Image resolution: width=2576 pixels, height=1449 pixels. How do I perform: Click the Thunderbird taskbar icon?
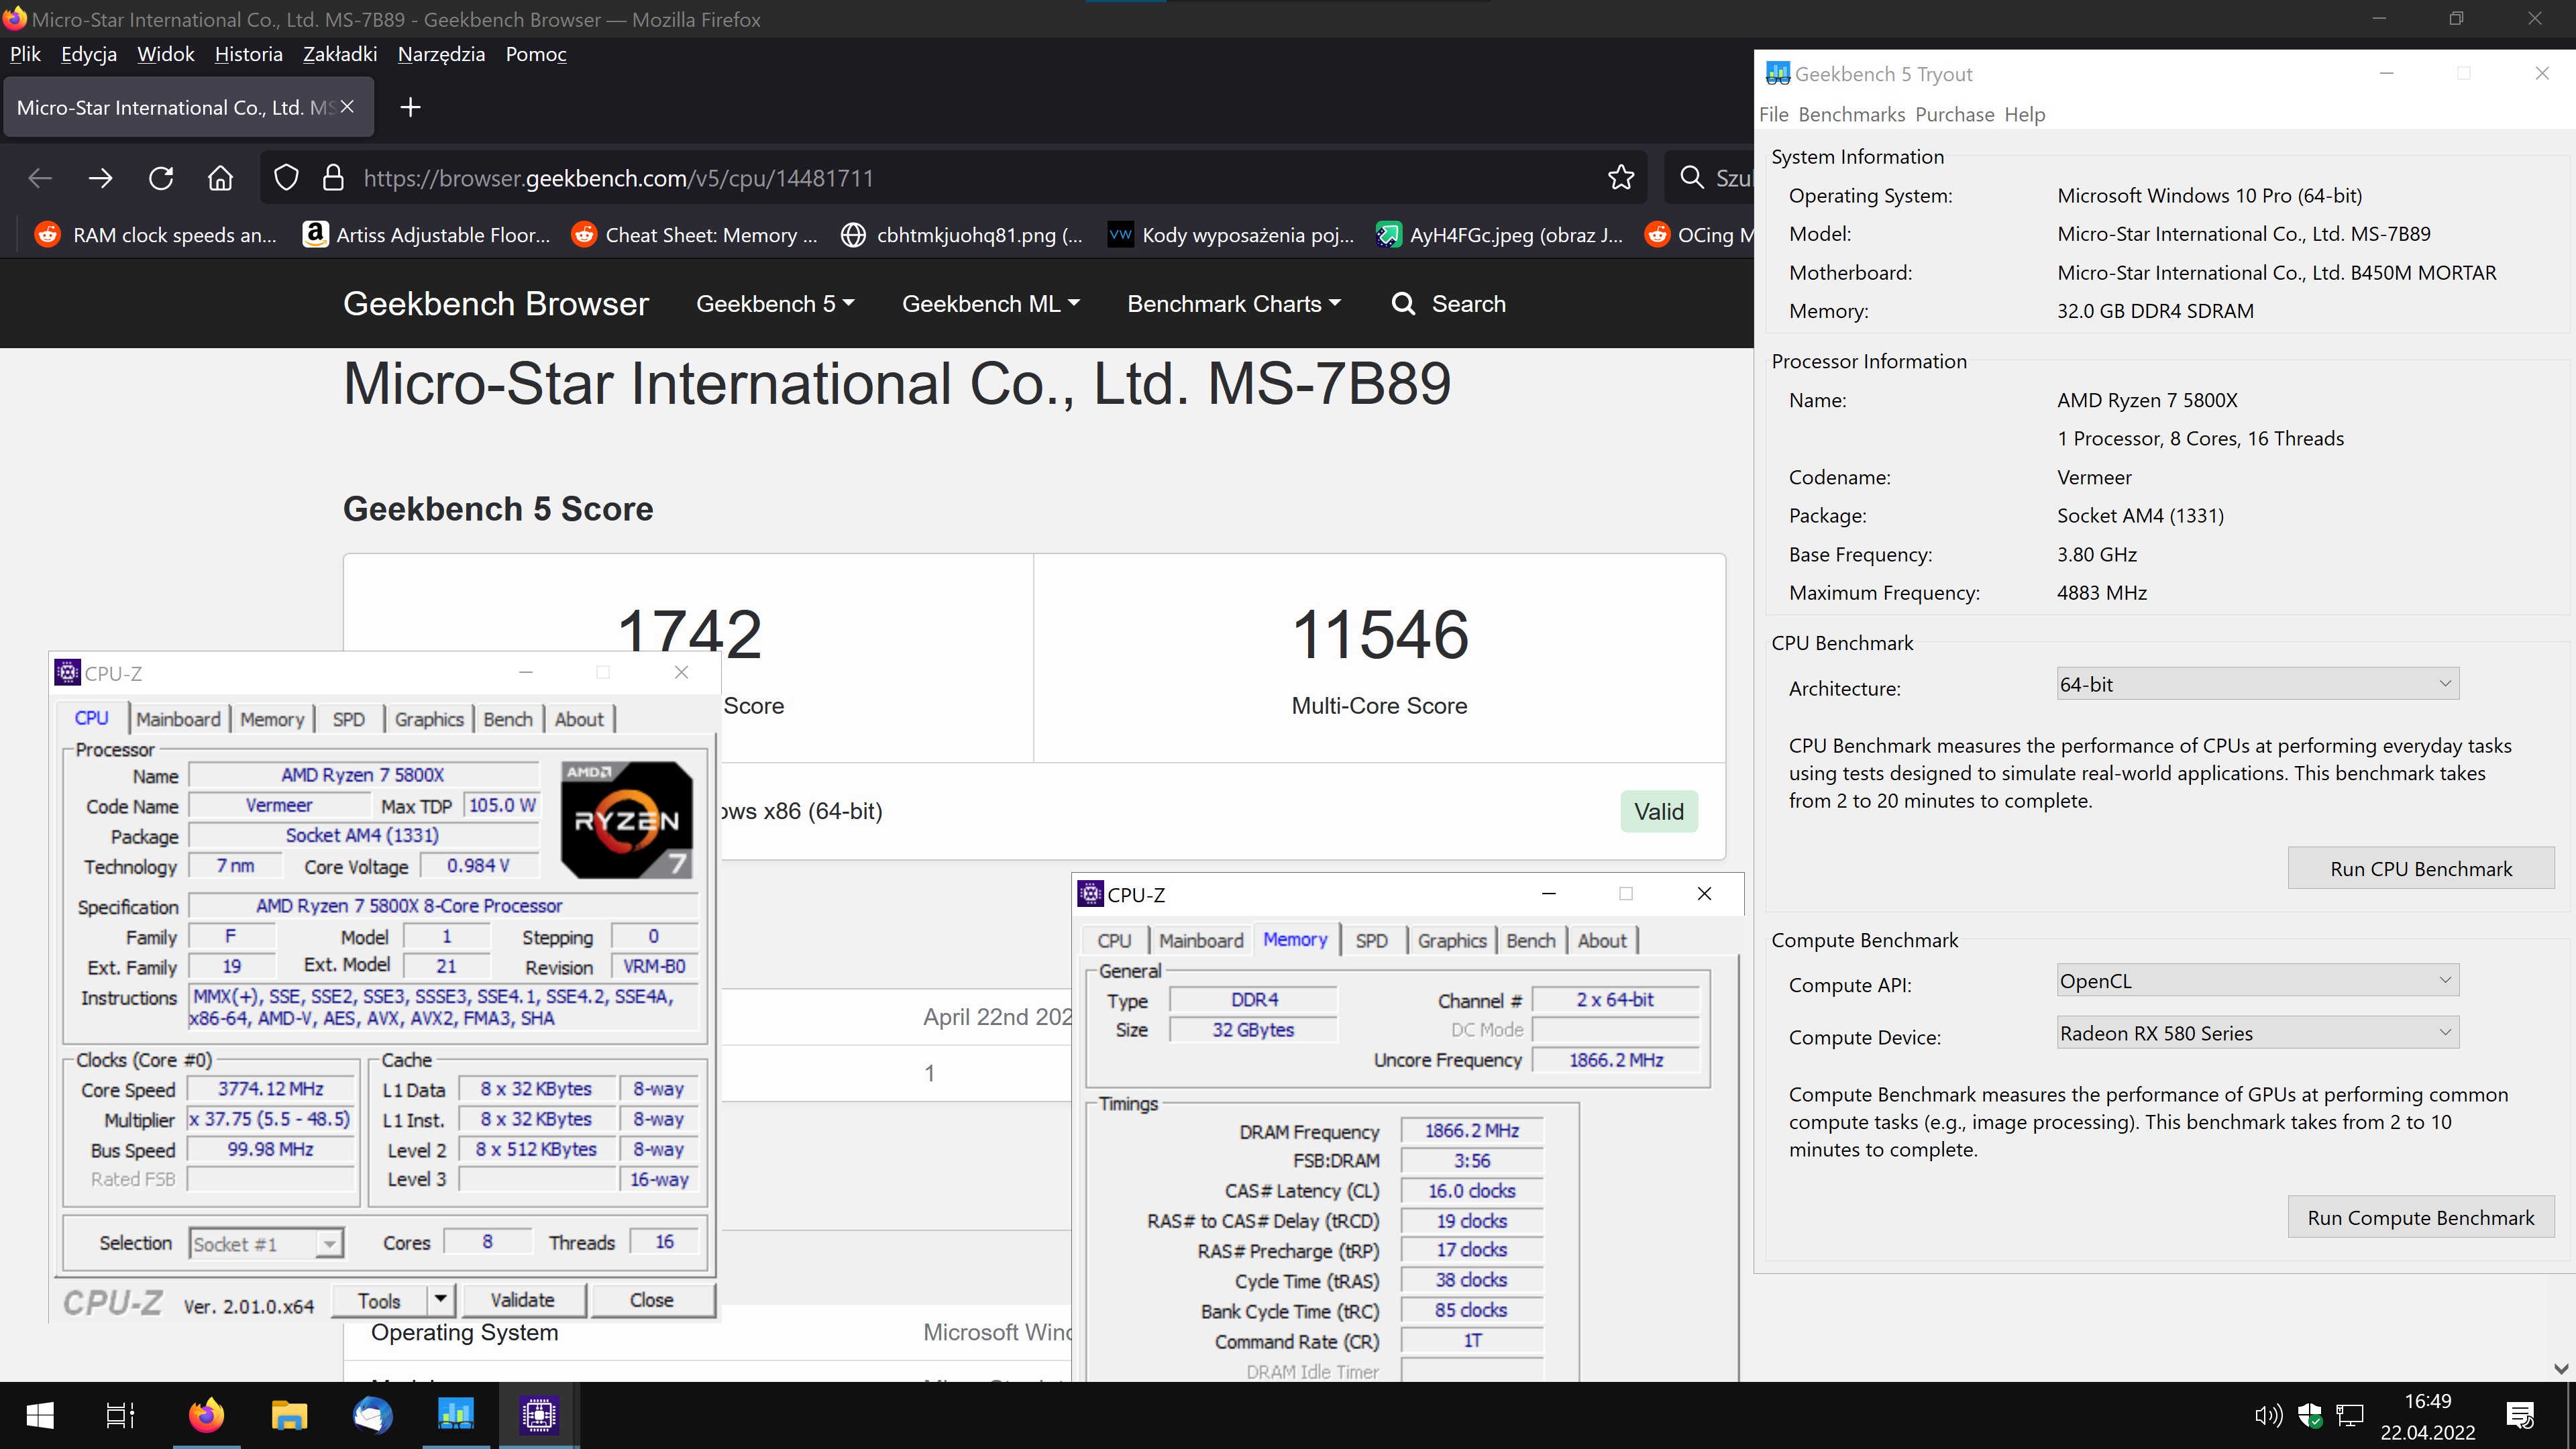(x=372, y=1415)
